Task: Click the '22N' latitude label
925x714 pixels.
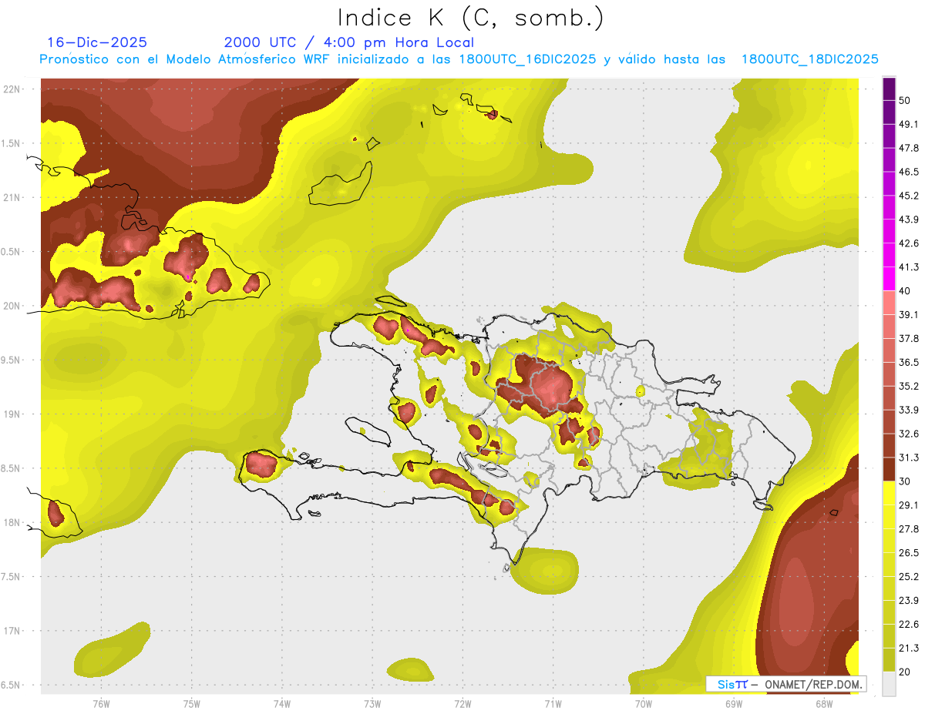Action: 12,89
